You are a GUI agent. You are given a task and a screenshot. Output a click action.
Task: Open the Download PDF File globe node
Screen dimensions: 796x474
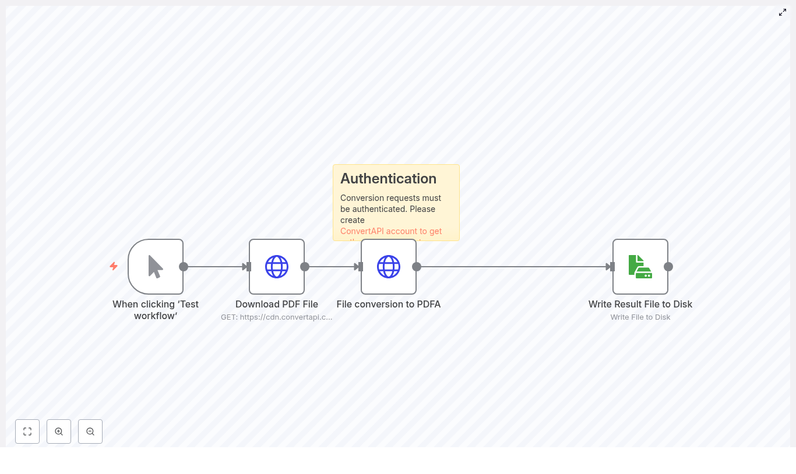coord(277,267)
